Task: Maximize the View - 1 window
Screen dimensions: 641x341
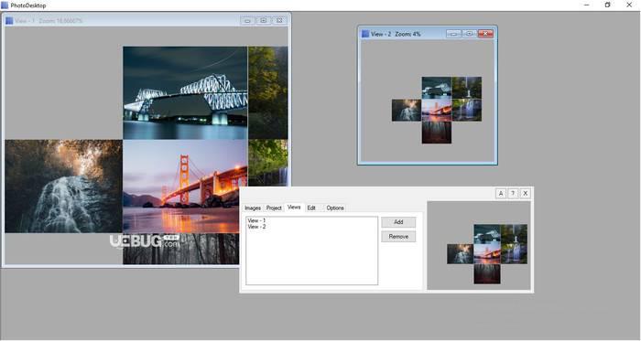Action: coord(264,20)
